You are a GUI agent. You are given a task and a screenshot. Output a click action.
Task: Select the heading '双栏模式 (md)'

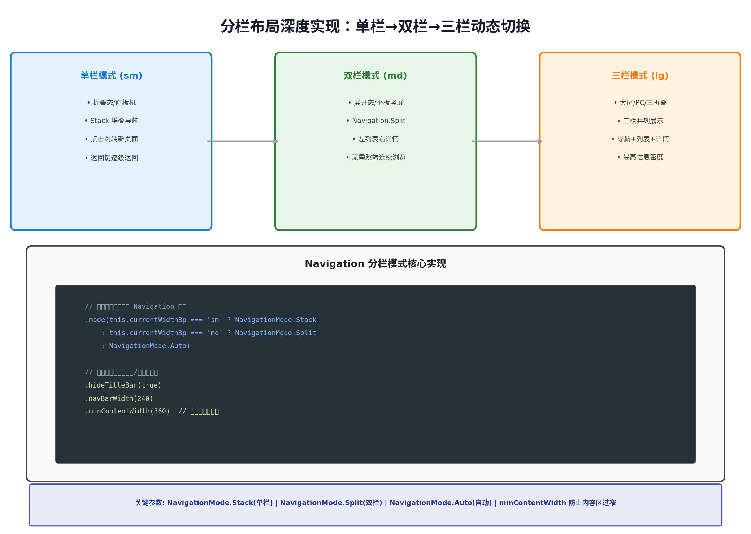click(x=375, y=75)
